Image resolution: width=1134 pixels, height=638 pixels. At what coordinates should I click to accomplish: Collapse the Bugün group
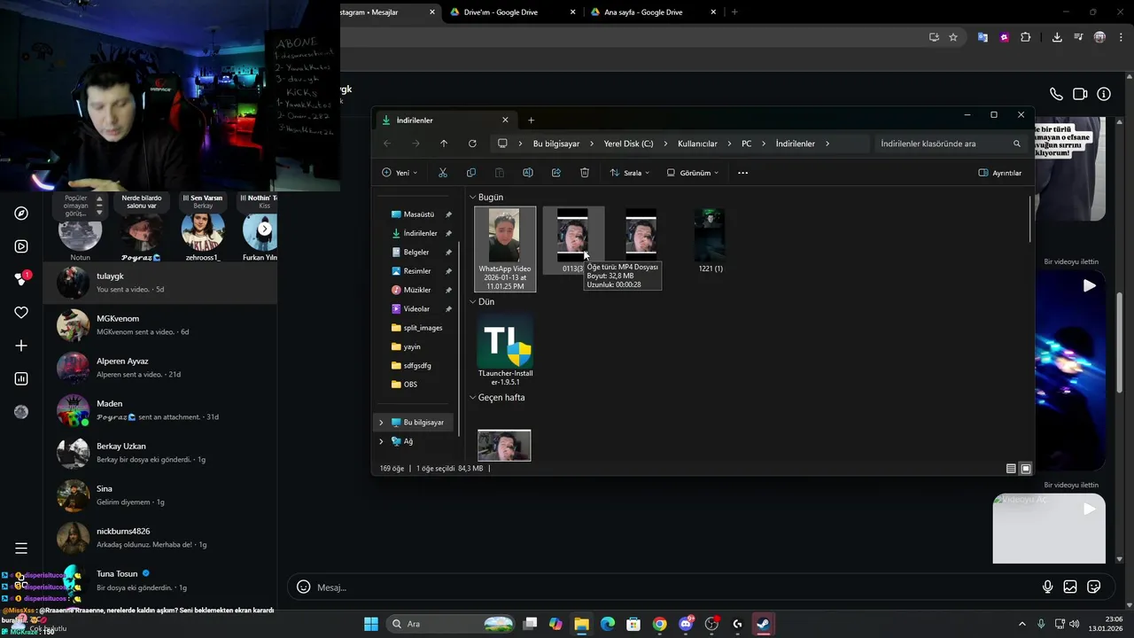tap(473, 198)
